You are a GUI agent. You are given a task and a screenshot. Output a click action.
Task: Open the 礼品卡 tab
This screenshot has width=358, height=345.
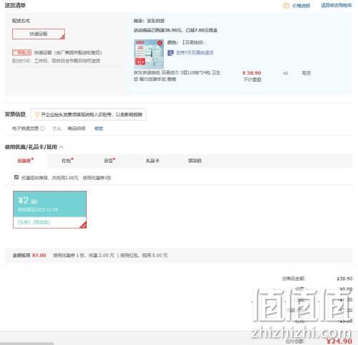153,161
